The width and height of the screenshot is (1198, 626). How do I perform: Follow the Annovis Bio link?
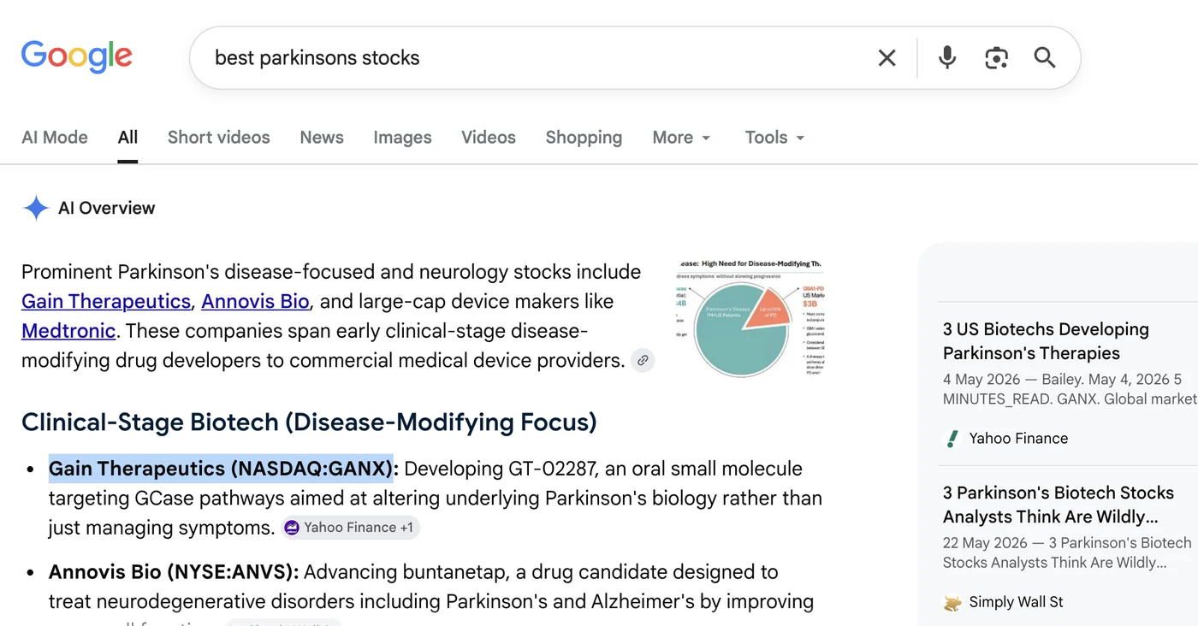(255, 301)
